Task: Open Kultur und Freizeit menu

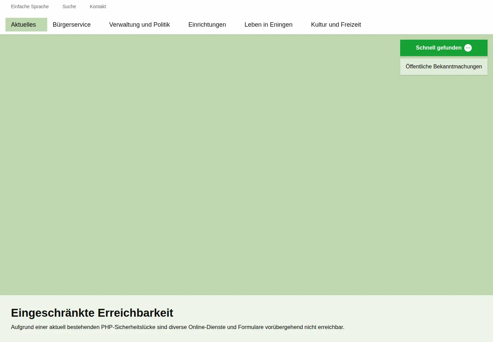Action: pyautogui.click(x=336, y=25)
